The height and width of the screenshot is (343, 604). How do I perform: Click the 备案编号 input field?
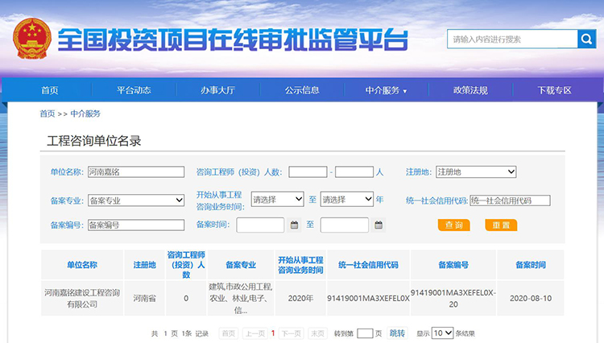(x=136, y=225)
